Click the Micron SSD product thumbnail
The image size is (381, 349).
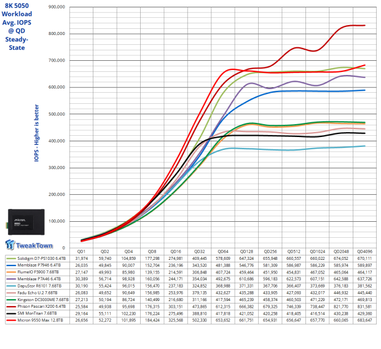(26, 222)
